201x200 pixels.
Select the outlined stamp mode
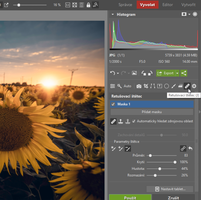tap(128, 121)
